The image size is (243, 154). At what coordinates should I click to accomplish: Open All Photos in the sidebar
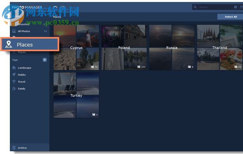click(30, 31)
